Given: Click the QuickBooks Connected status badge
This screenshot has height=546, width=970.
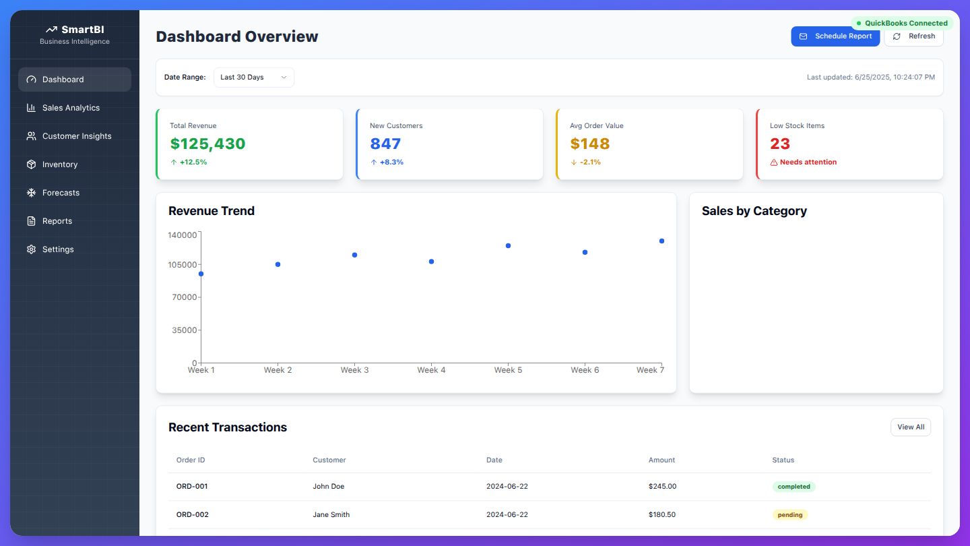Looking at the screenshot, I should click(x=903, y=23).
